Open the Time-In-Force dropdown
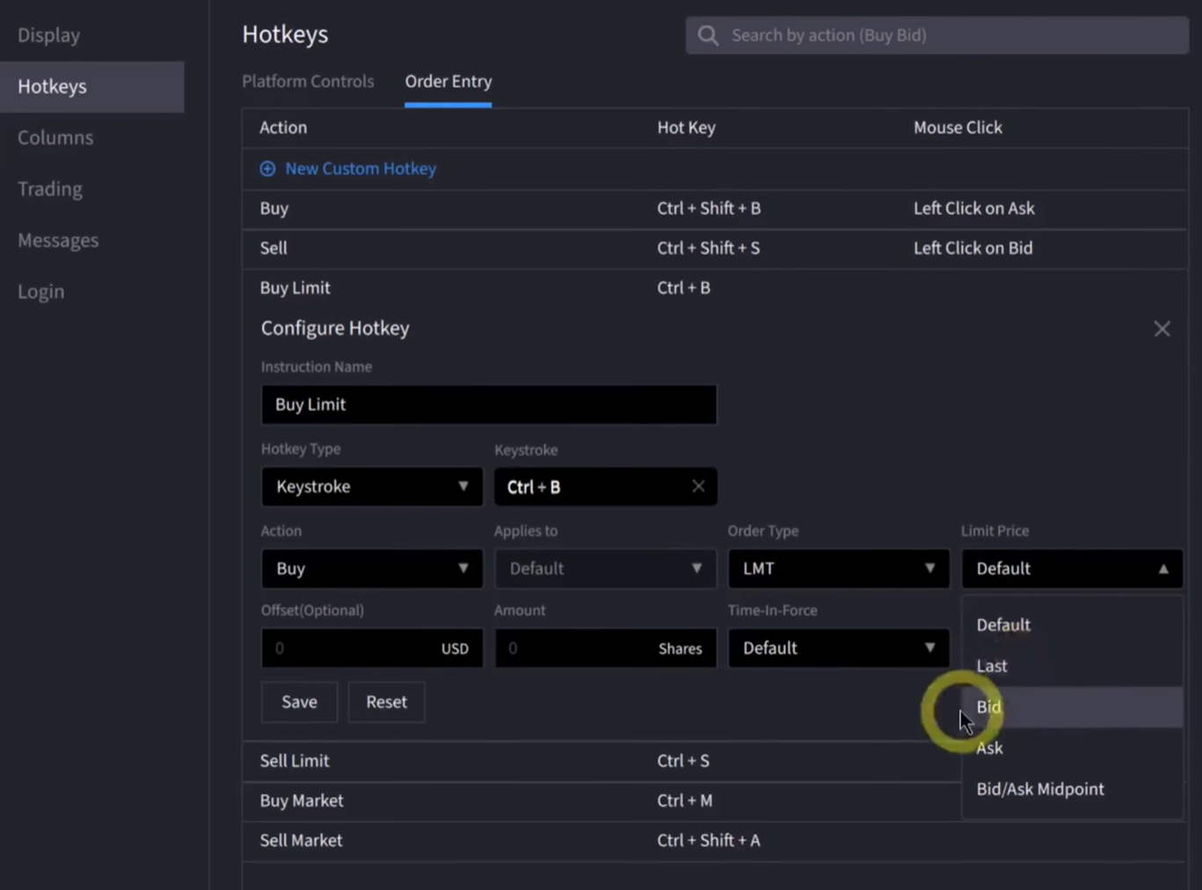The image size is (1202, 890). (x=838, y=648)
